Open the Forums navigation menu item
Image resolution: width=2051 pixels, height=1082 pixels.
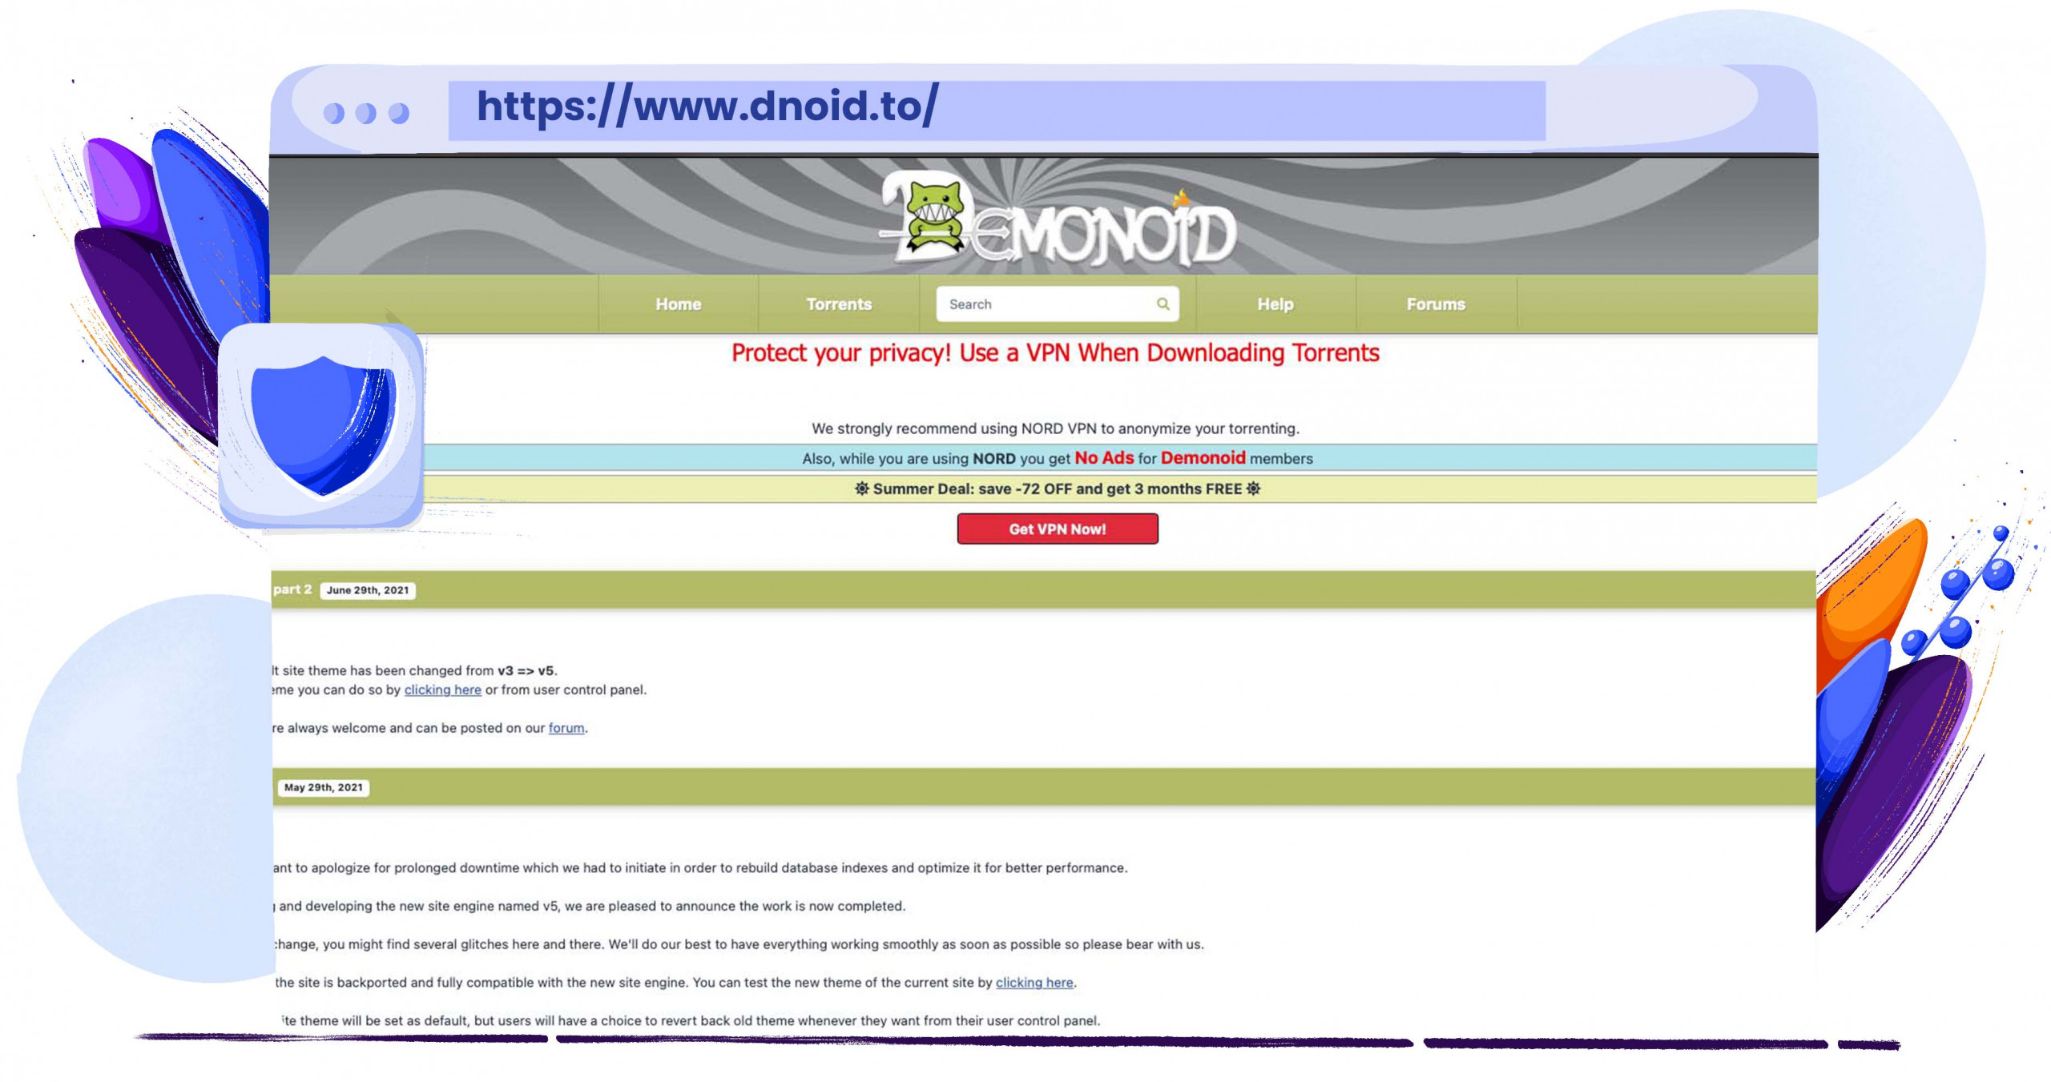1437,304
